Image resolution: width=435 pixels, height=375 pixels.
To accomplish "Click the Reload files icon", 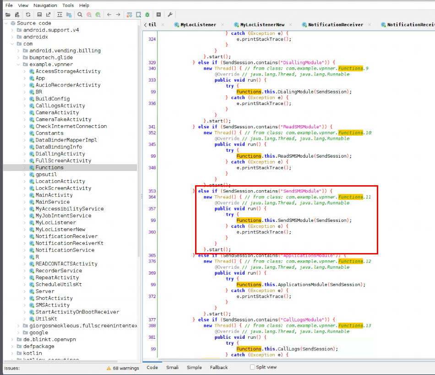I will tap(28, 15).
